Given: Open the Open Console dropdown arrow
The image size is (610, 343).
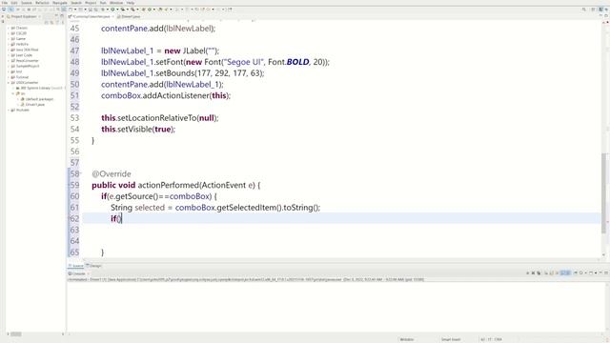Looking at the screenshot, I should (x=596, y=273).
